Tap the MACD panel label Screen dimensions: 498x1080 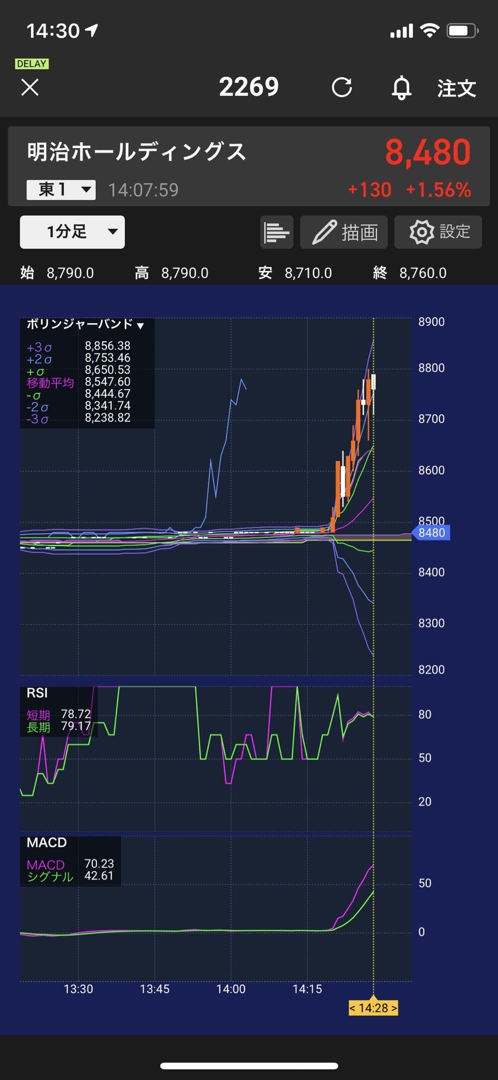click(47, 842)
